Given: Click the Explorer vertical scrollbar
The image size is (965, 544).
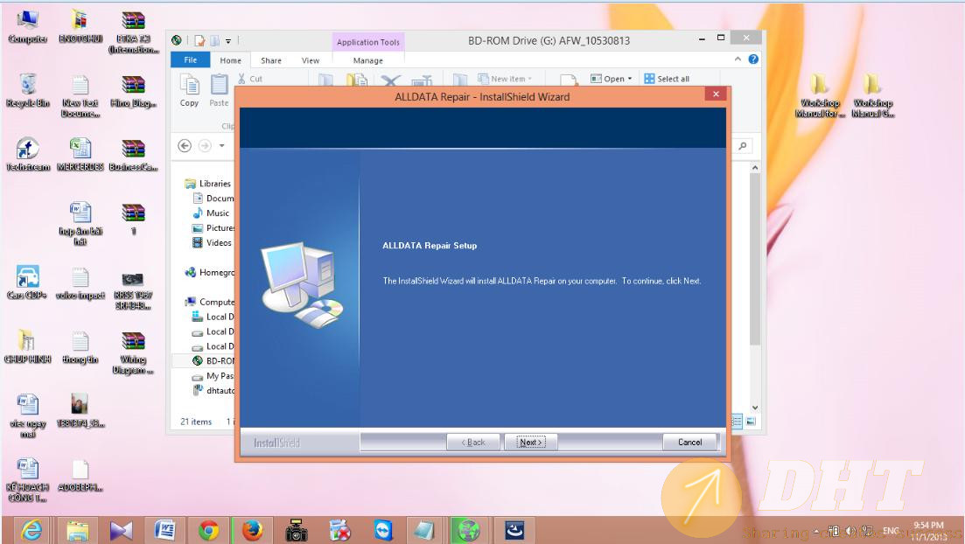Looking at the screenshot, I should pos(756,262).
